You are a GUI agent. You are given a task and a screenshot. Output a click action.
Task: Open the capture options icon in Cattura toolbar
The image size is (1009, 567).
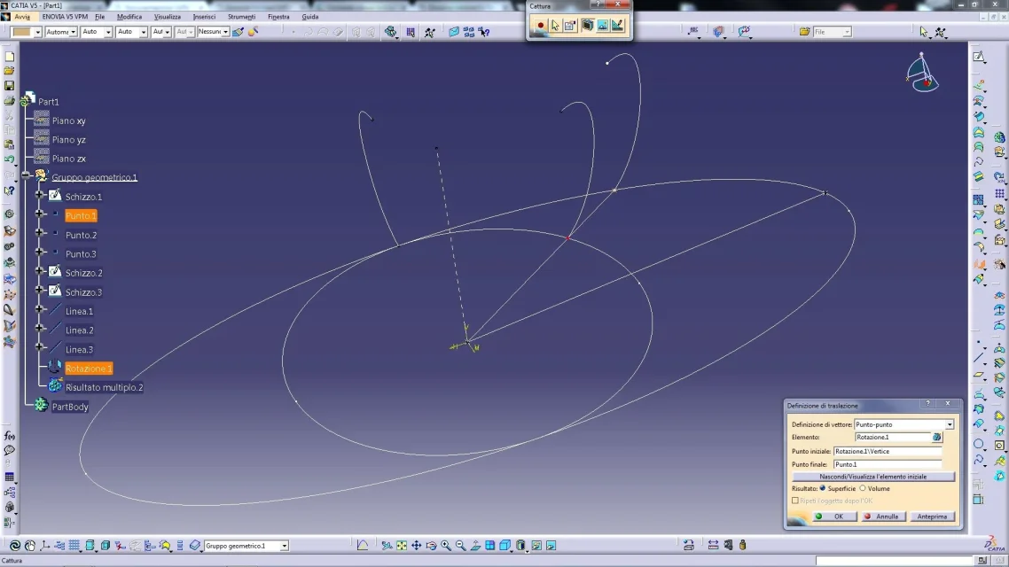point(570,26)
